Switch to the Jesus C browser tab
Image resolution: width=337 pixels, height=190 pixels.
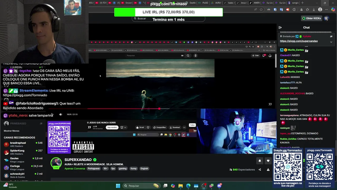coord(242,3)
